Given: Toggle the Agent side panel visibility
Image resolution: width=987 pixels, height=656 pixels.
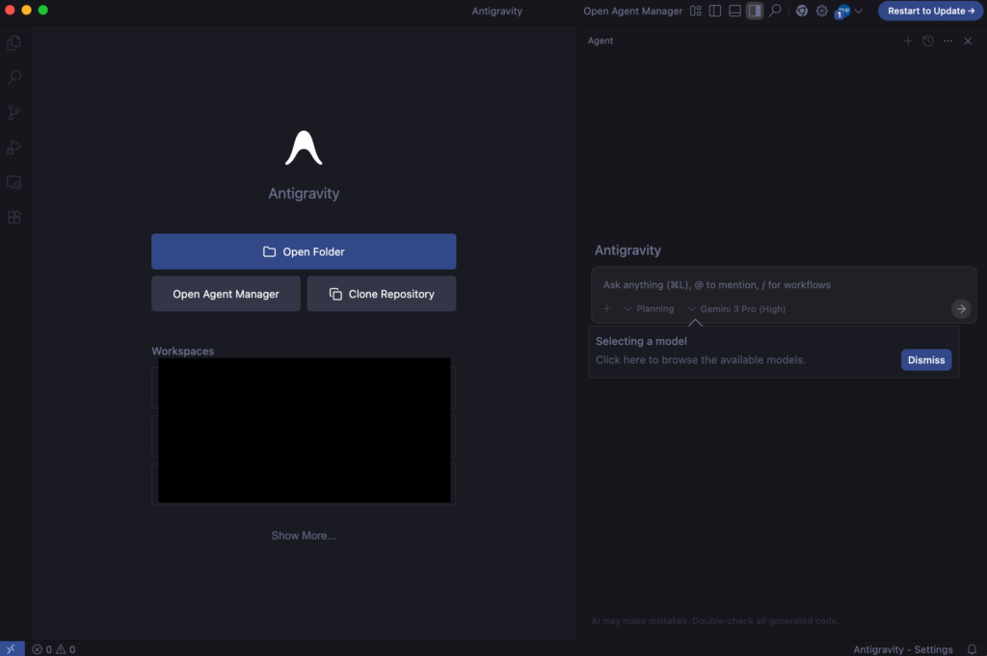Looking at the screenshot, I should point(755,12).
